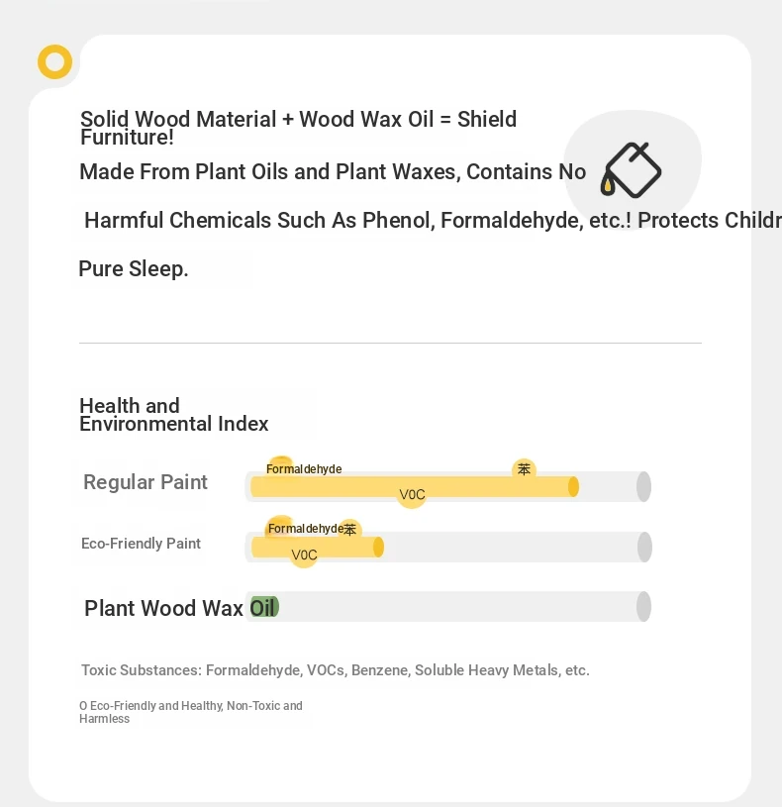The height and width of the screenshot is (807, 782).
Task: Click the yellow ring icon in the corner
Action: pyautogui.click(x=55, y=61)
